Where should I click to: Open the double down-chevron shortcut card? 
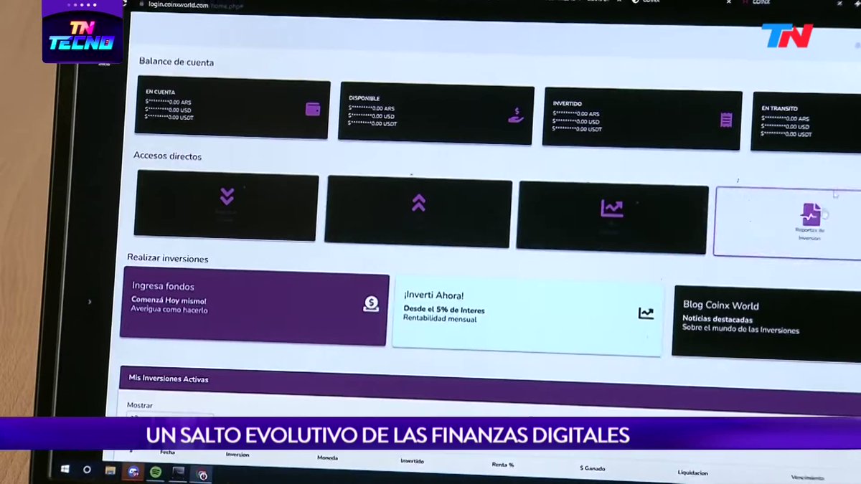click(x=226, y=205)
